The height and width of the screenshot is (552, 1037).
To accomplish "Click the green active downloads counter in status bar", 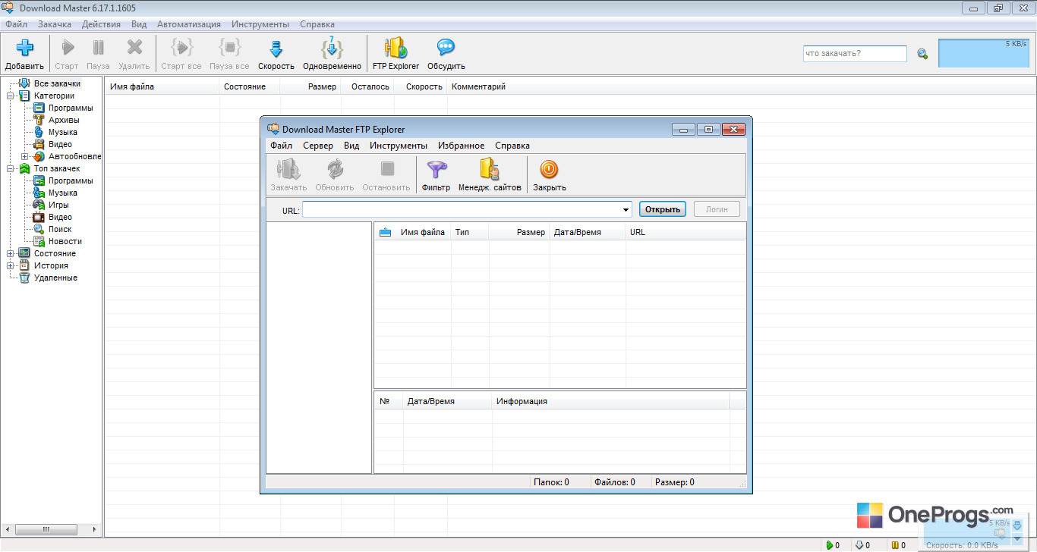I will point(833,545).
